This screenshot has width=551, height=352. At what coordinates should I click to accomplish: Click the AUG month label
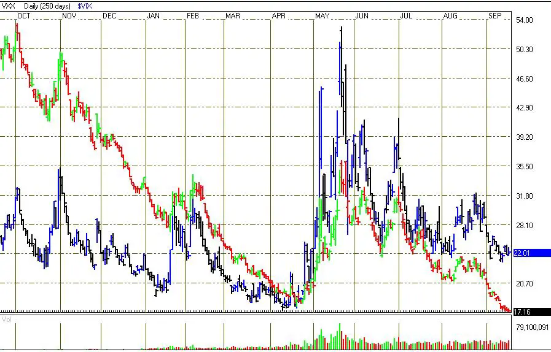click(450, 16)
